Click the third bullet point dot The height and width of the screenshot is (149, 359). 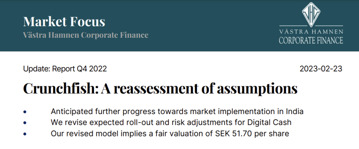pyautogui.click(x=25, y=134)
